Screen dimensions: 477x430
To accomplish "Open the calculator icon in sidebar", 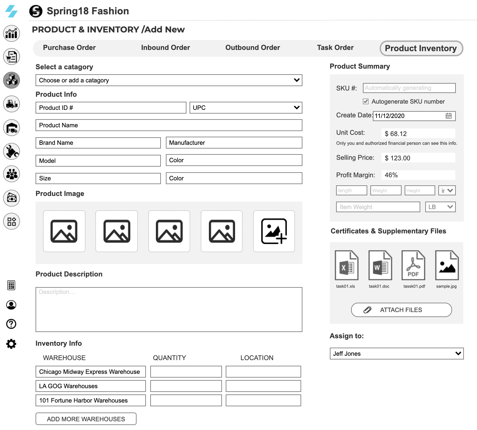I will (x=11, y=285).
